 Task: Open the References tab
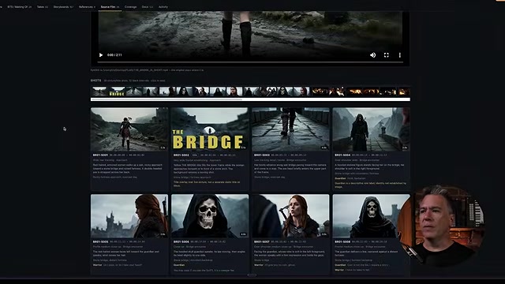click(x=87, y=7)
